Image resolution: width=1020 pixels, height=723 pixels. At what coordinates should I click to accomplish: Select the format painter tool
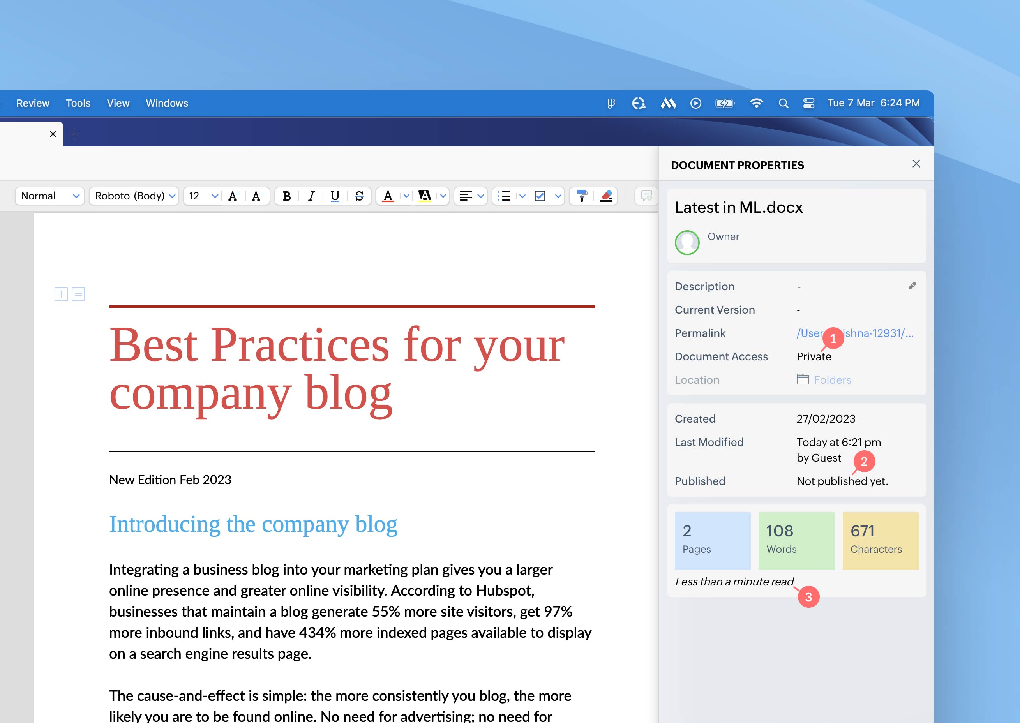click(581, 196)
